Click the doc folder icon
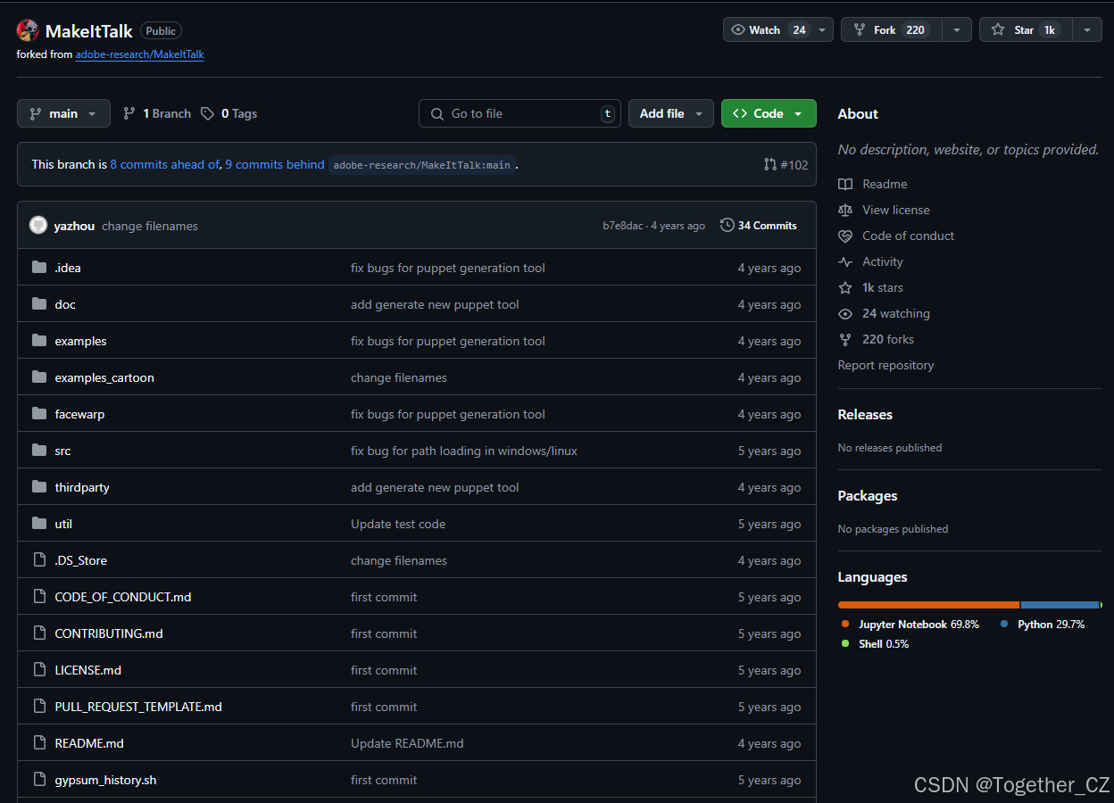Image resolution: width=1114 pixels, height=803 pixels. point(38,304)
